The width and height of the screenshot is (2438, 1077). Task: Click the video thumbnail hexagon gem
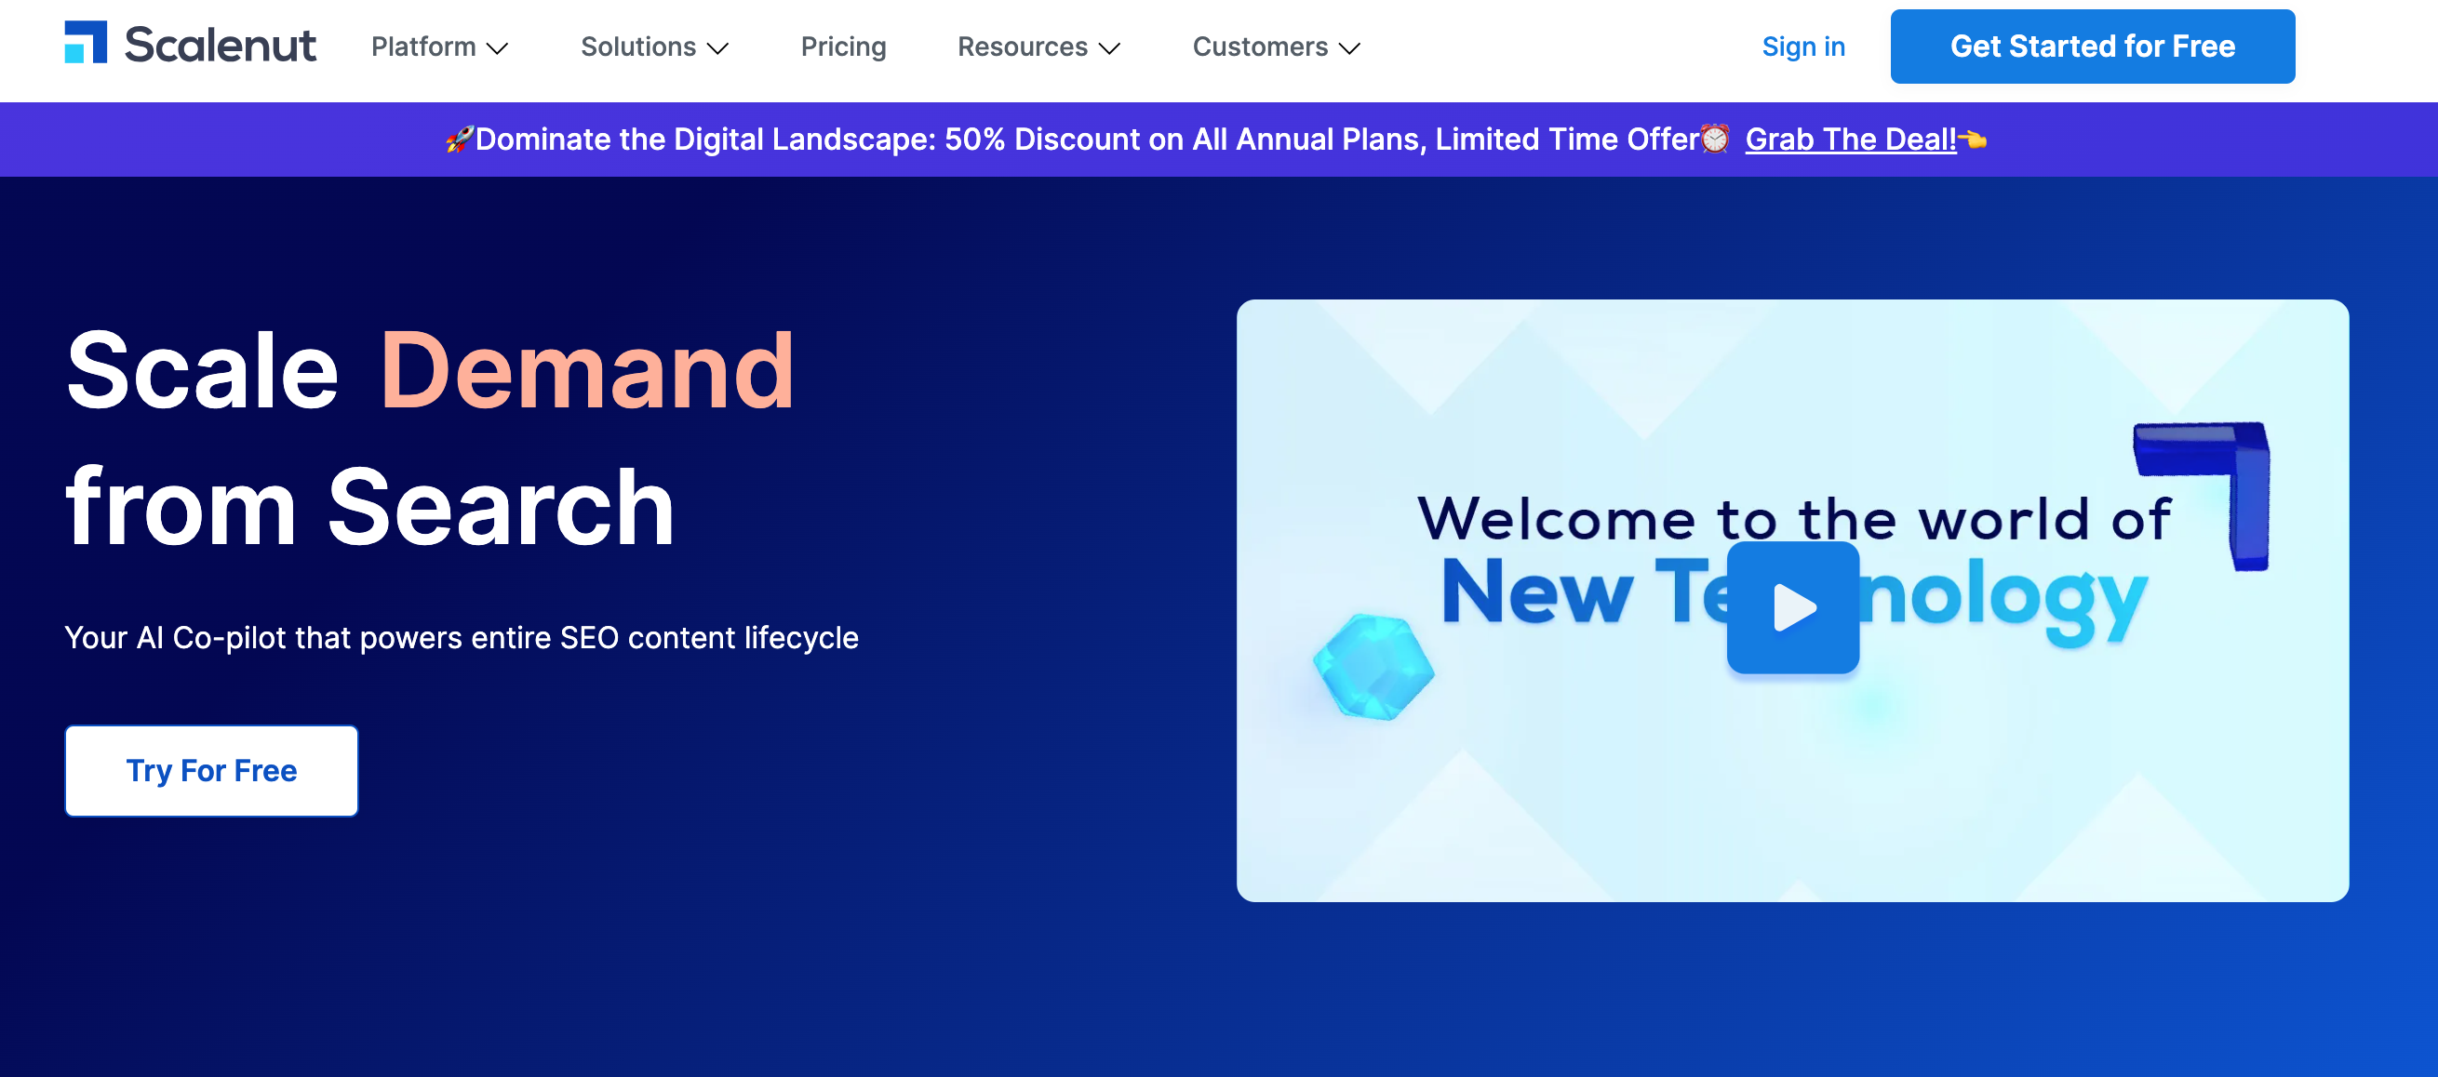pos(1374,667)
